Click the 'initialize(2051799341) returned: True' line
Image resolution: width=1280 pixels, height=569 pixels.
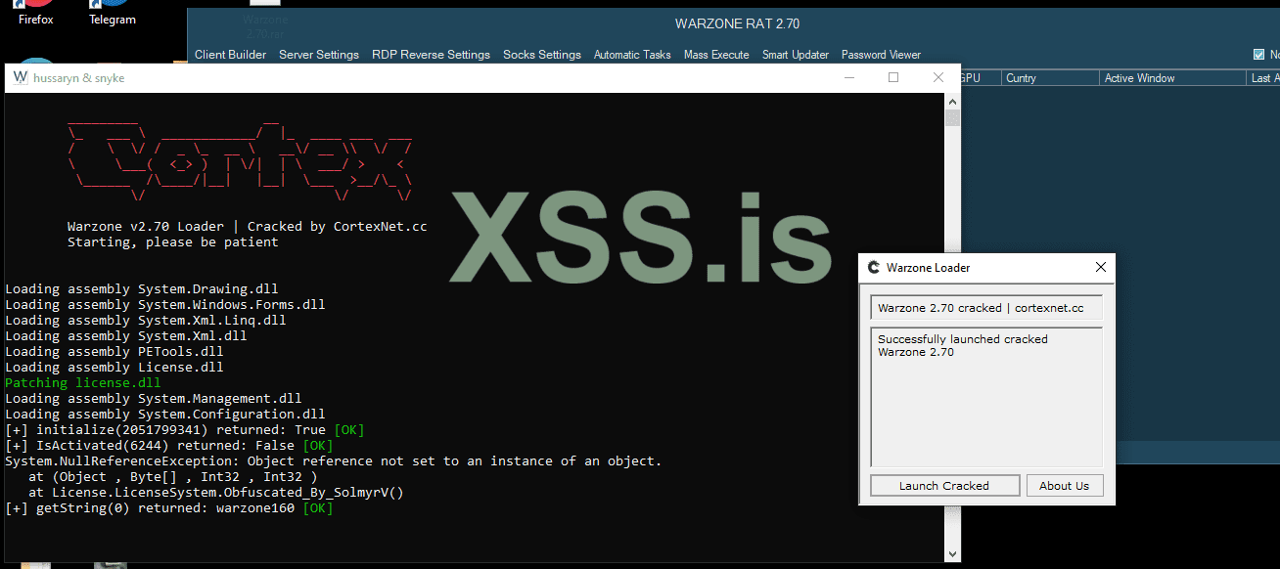[184, 430]
